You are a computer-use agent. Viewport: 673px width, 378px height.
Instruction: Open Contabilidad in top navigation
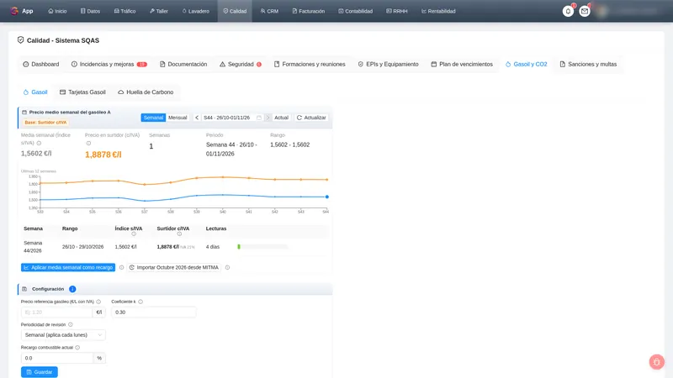point(355,11)
